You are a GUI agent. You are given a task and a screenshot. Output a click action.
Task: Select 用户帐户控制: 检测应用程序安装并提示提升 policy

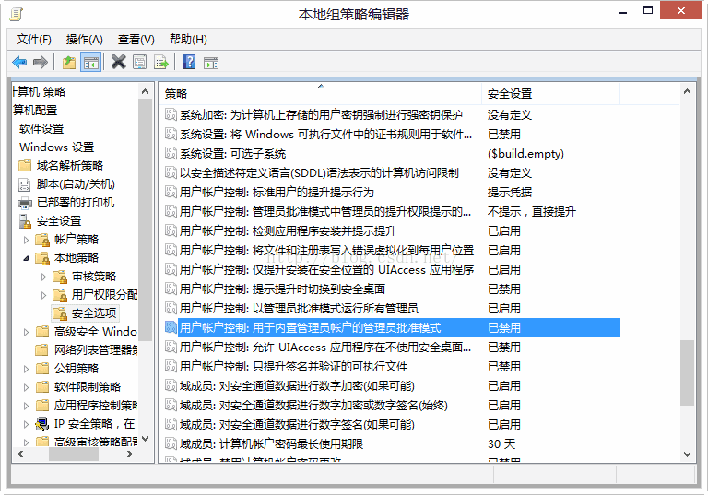click(x=288, y=230)
